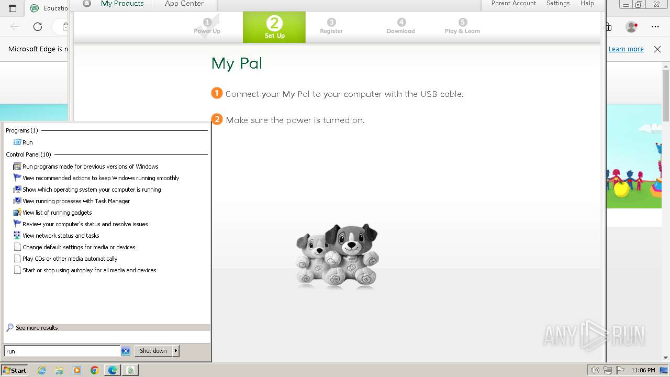Expand the Shut down options arrow
The image size is (670, 377).
tap(176, 351)
